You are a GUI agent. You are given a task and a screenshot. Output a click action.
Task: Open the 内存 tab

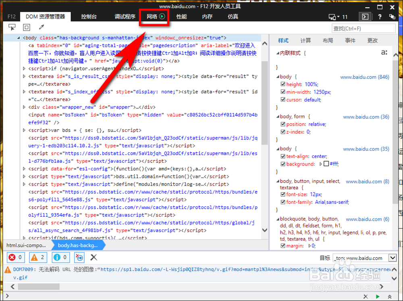pyautogui.click(x=207, y=17)
